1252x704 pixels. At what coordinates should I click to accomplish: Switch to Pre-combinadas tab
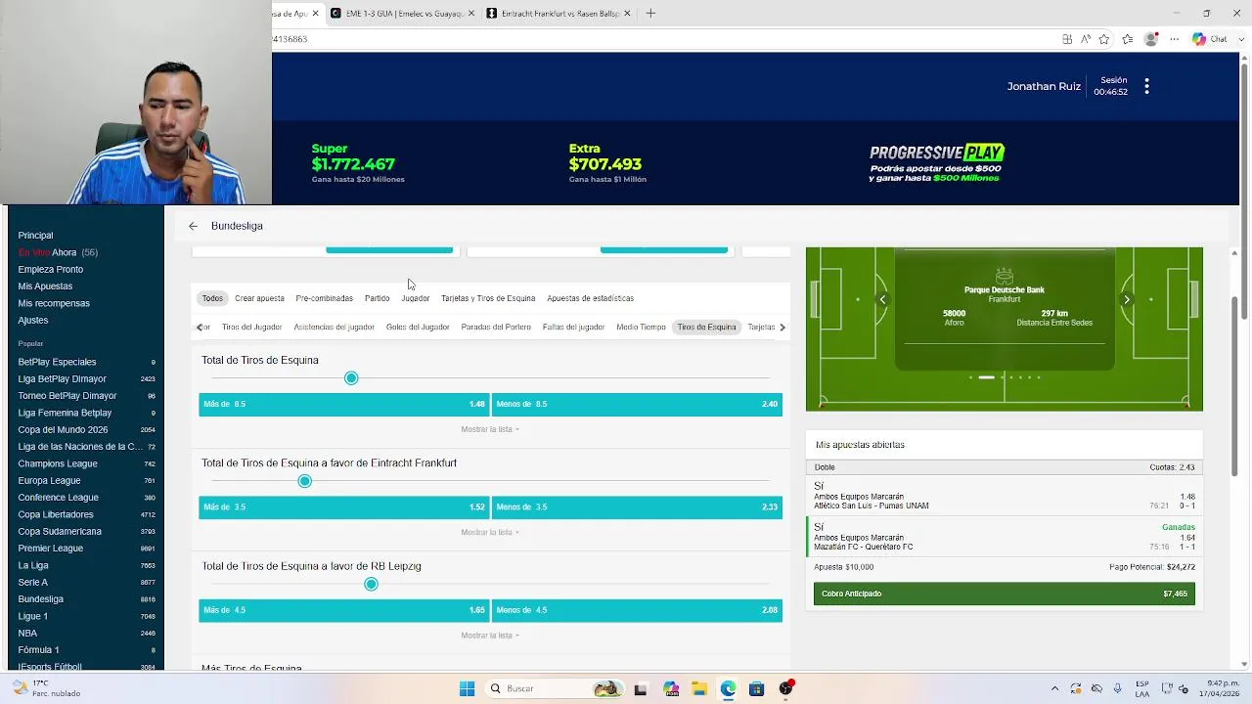click(x=324, y=298)
